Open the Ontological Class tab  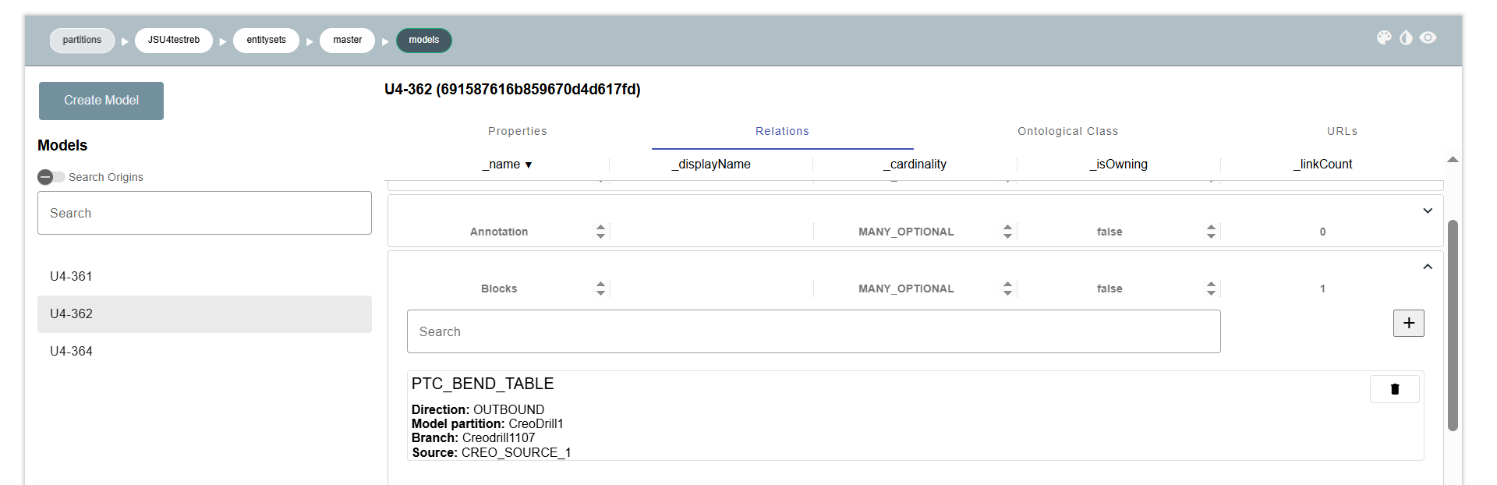coord(1067,131)
